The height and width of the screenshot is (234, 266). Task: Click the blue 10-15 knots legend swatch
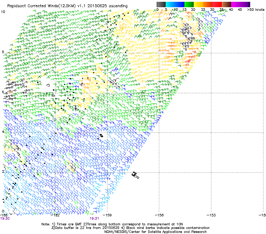click(x=180, y=4)
